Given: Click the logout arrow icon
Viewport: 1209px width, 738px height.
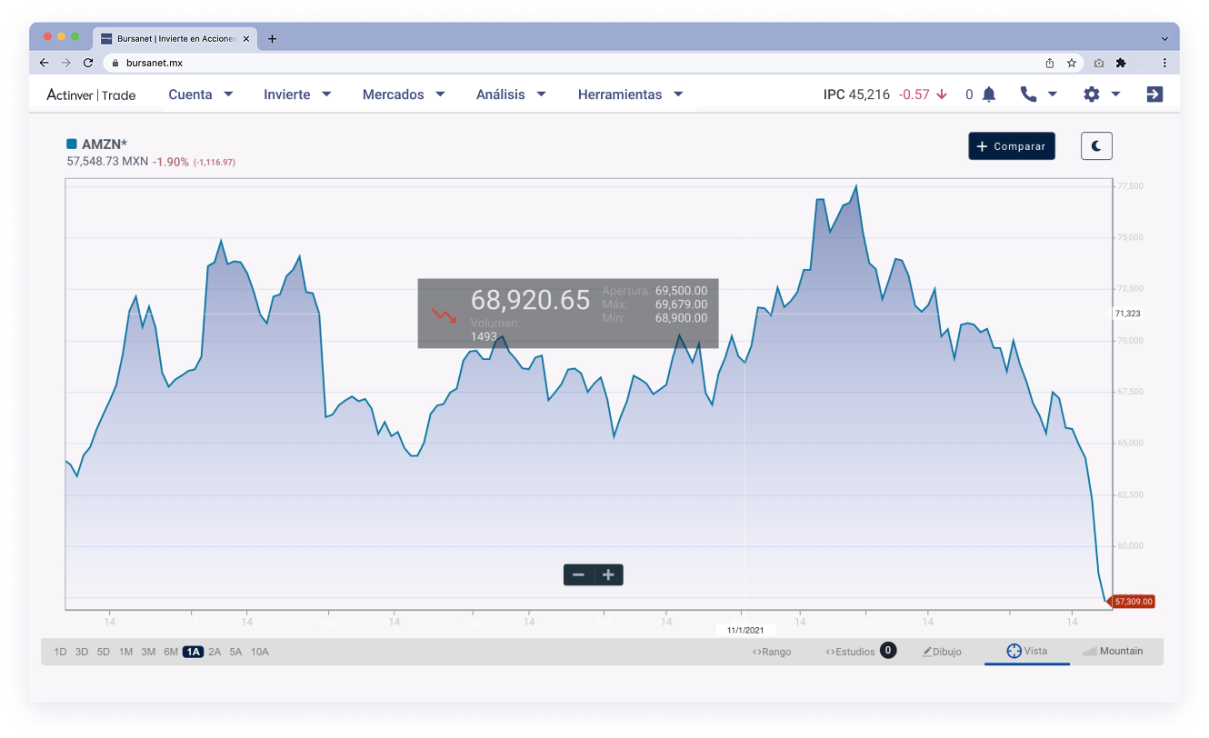Looking at the screenshot, I should (x=1154, y=94).
